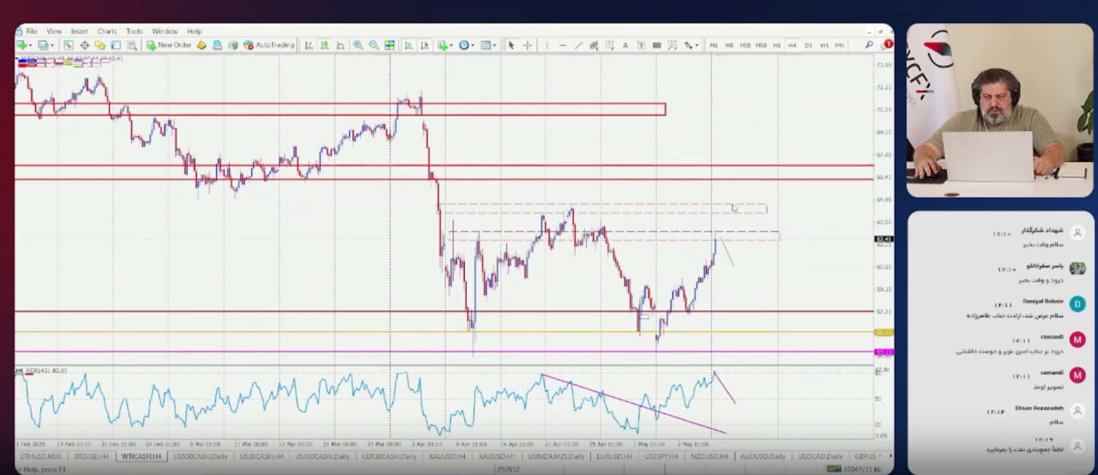Click the red notification badge
The height and width of the screenshot is (475, 1098).
pos(888,44)
